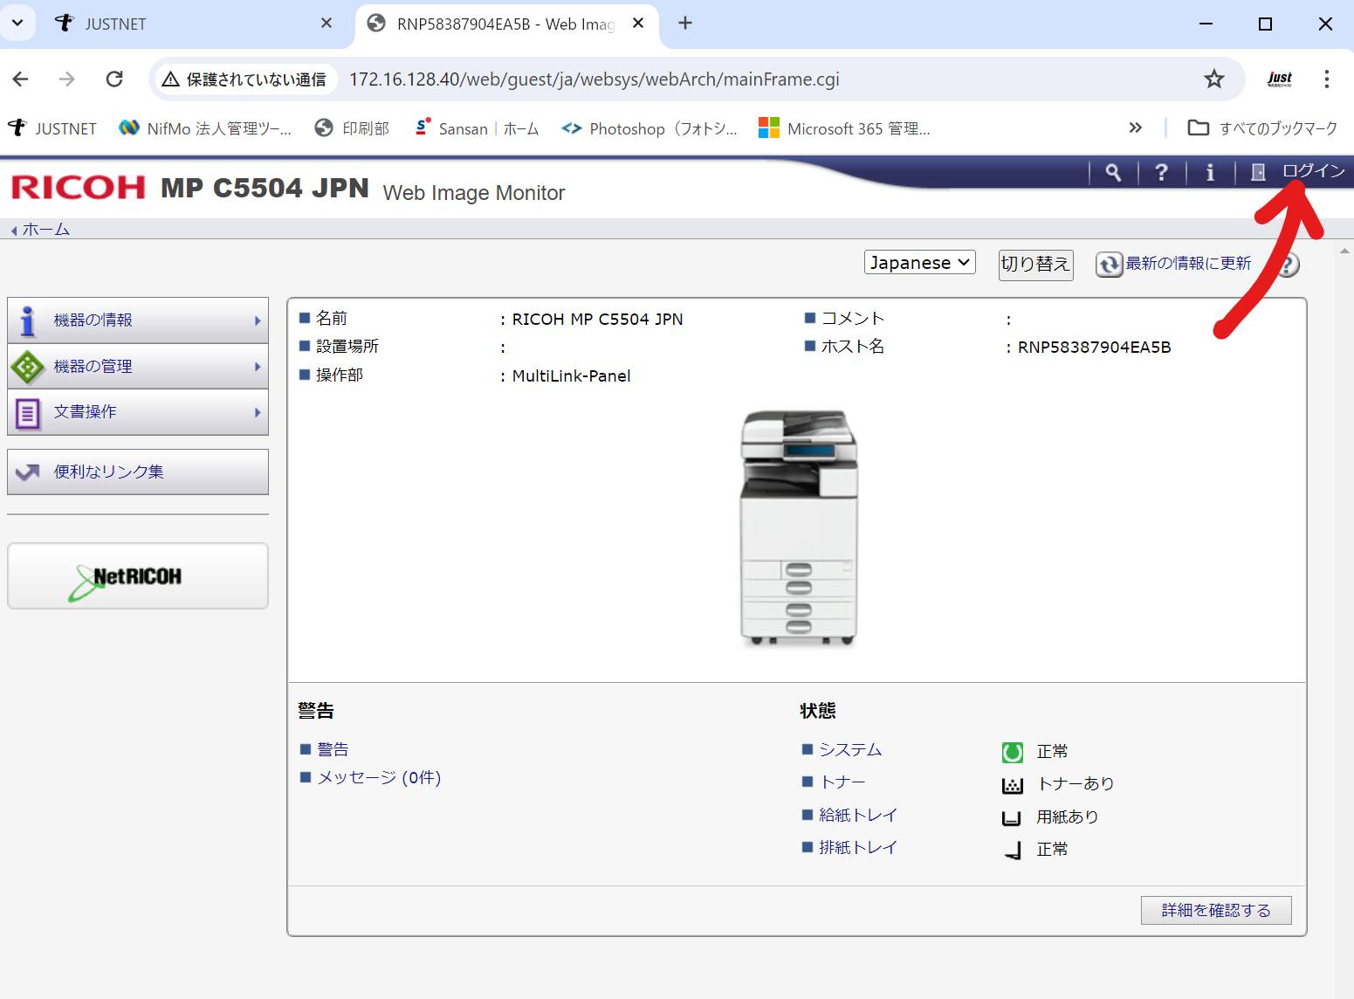Viewport: 1354px width, 999px height.
Task: Click the 文書操作 document icon
Action: tap(28, 412)
